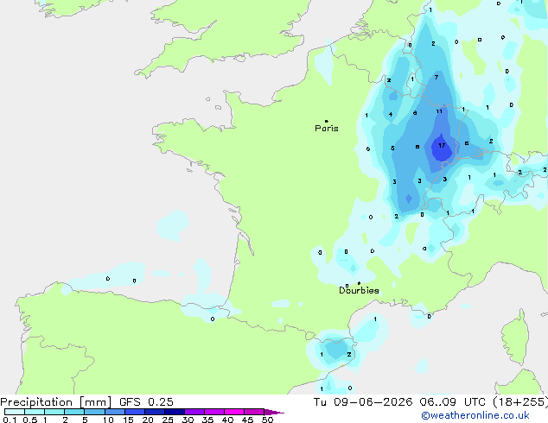Pick the 1–2 mm legend swatch
This screenshot has height=423, width=548.
pyautogui.click(x=54, y=412)
